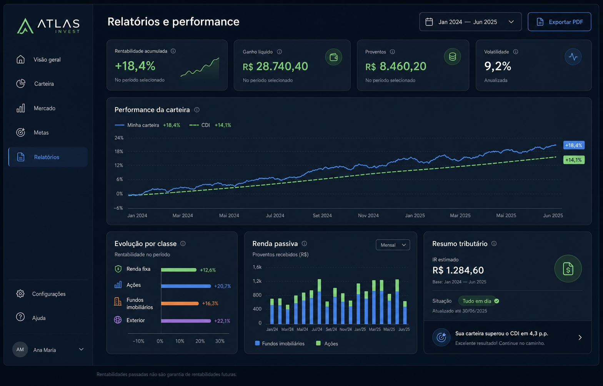Click the info icon next to Resumo tributário

[494, 244]
